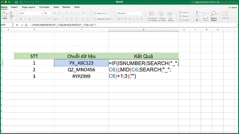This screenshot has height=134, width=239.
Task: Click the Search field in the title bar
Action: 214,2
